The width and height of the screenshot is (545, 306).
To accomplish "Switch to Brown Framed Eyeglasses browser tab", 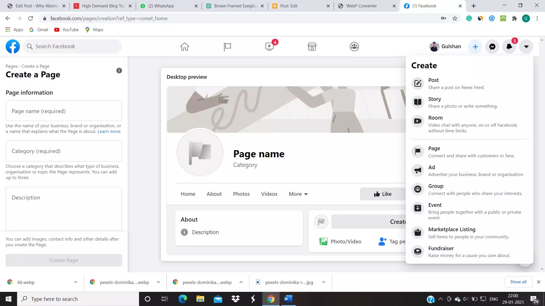I will [234, 6].
